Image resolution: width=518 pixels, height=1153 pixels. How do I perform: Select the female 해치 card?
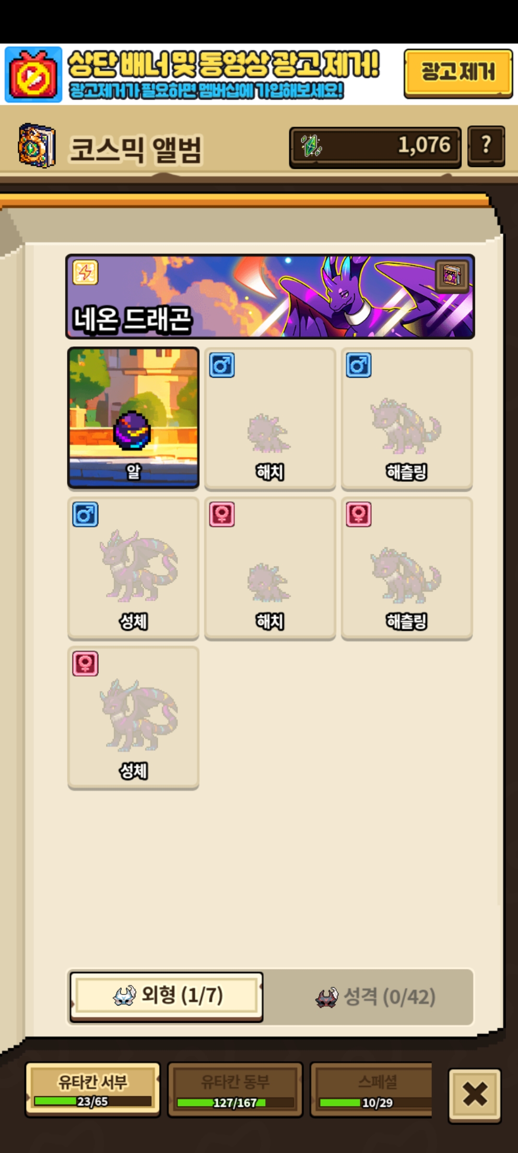click(270, 568)
